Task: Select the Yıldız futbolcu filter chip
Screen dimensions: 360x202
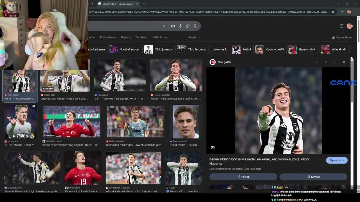Action: pyautogui.click(x=193, y=49)
